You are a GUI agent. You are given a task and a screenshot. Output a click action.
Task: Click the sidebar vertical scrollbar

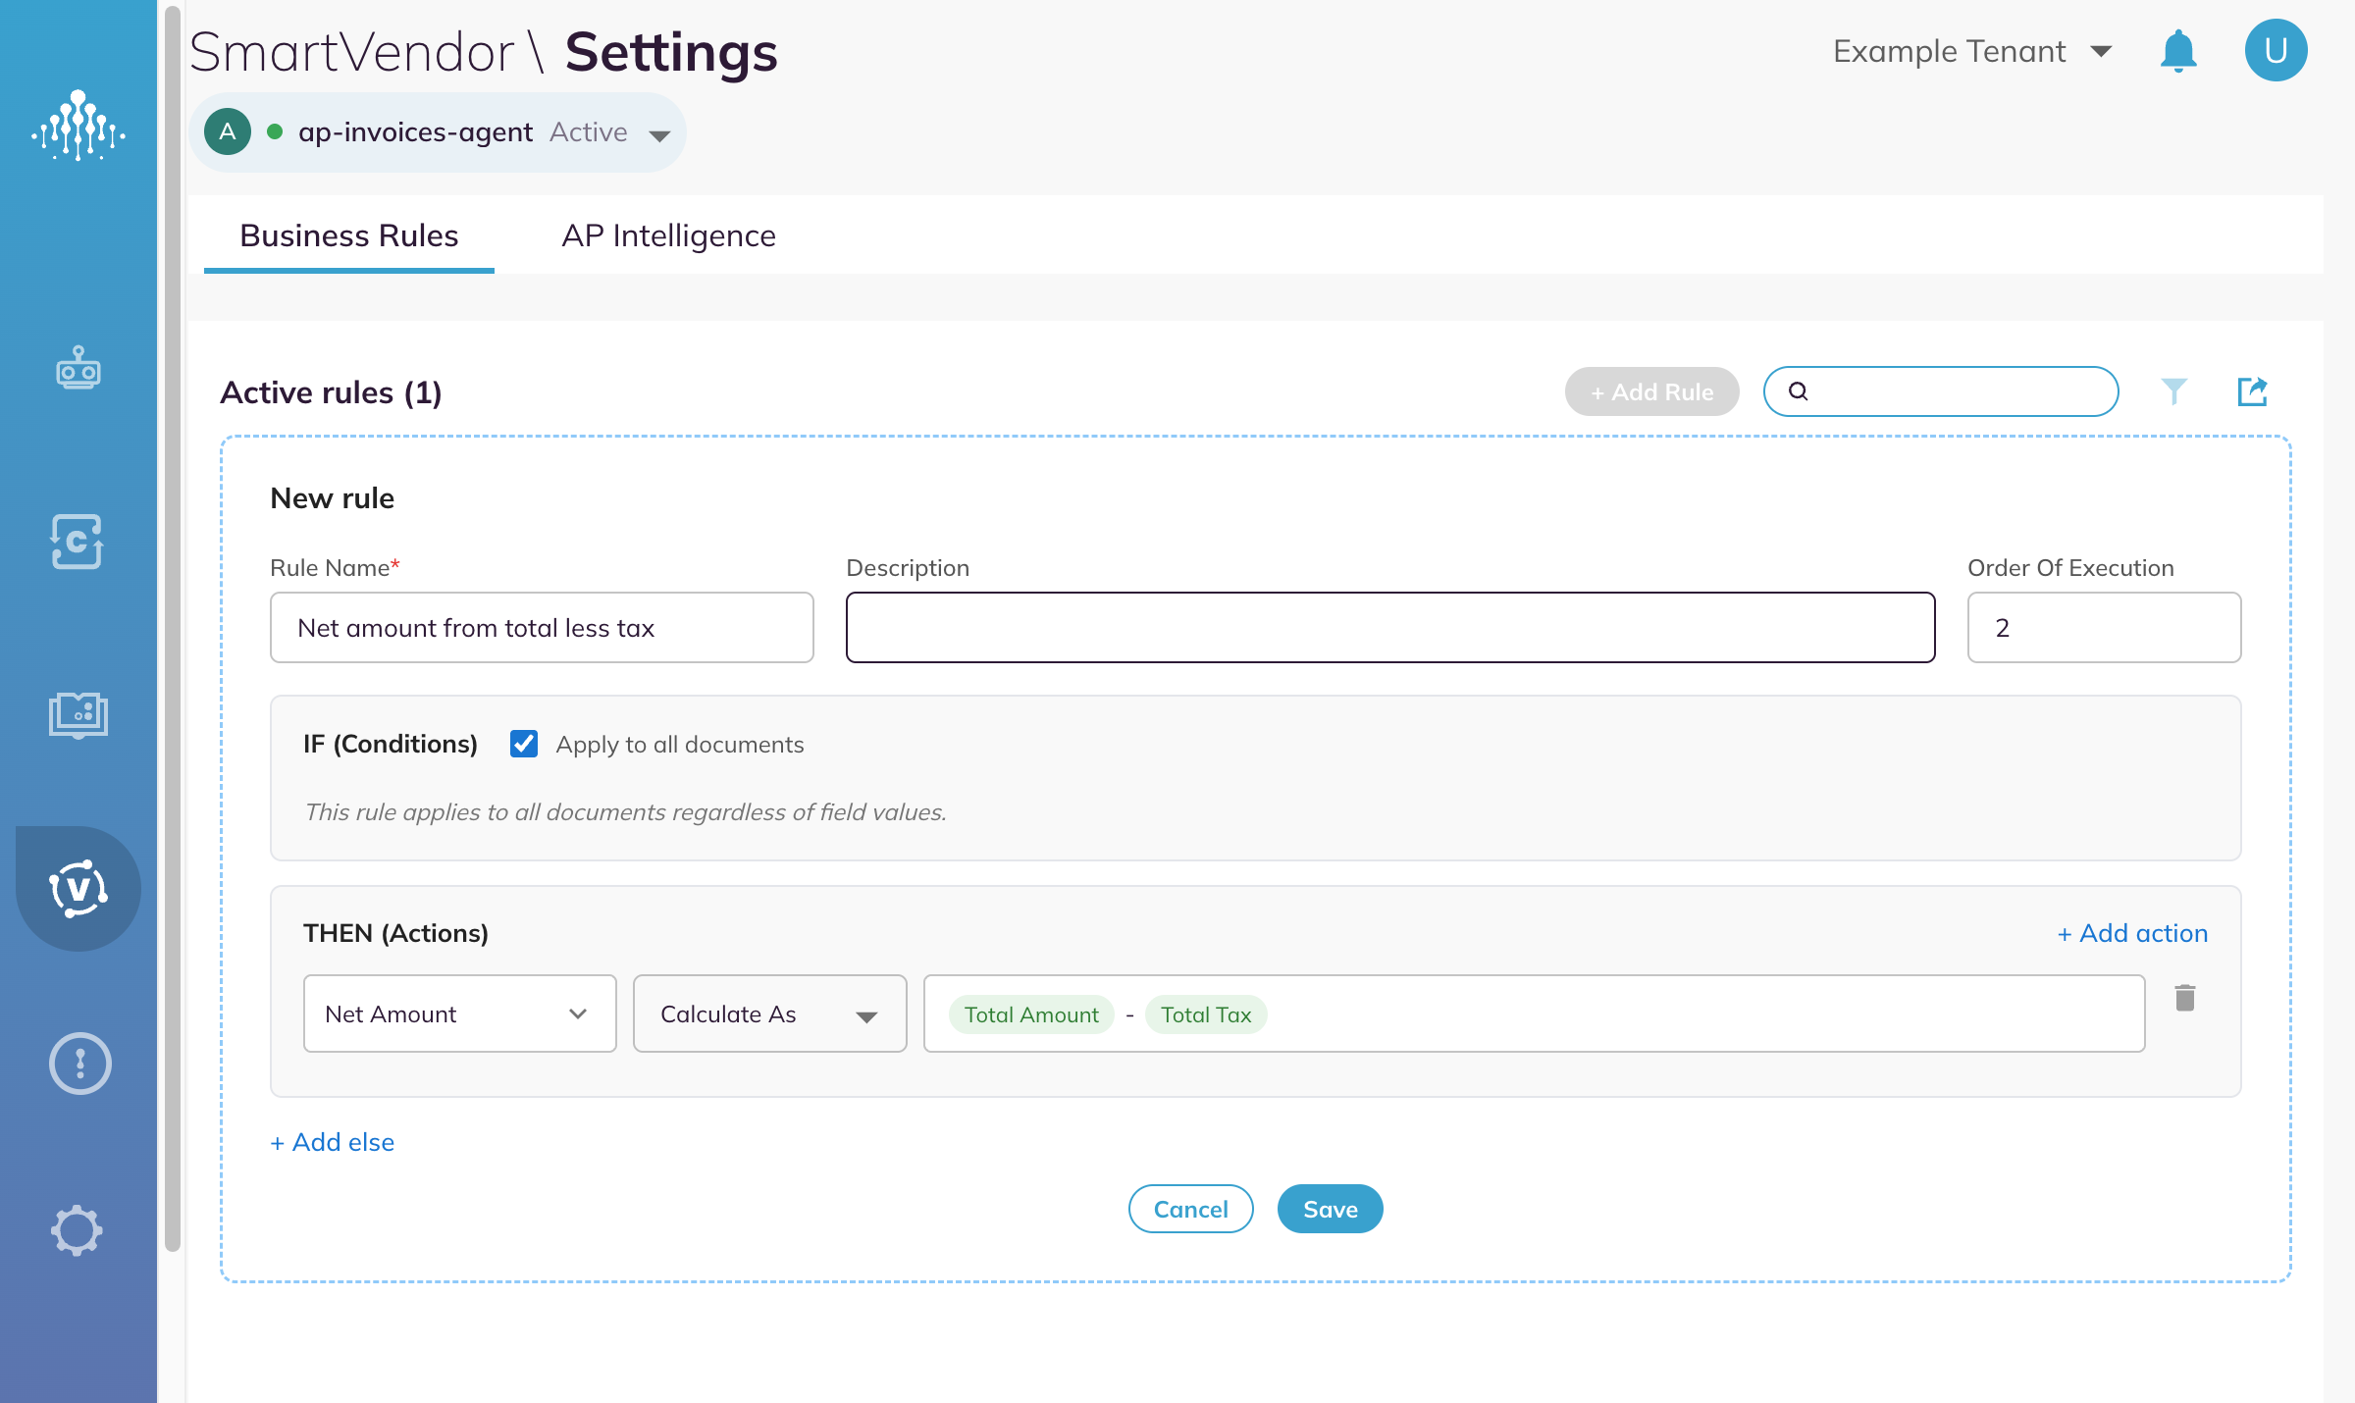tap(173, 628)
